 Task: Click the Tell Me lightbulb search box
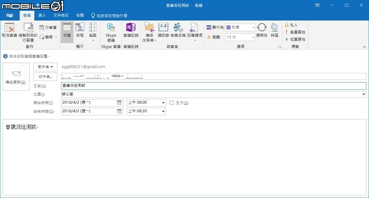click(109, 16)
